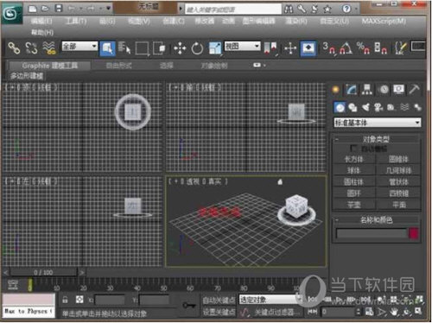Open the Select by Name list icon

[x=124, y=48]
